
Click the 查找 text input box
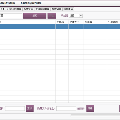click(x=15, y=109)
